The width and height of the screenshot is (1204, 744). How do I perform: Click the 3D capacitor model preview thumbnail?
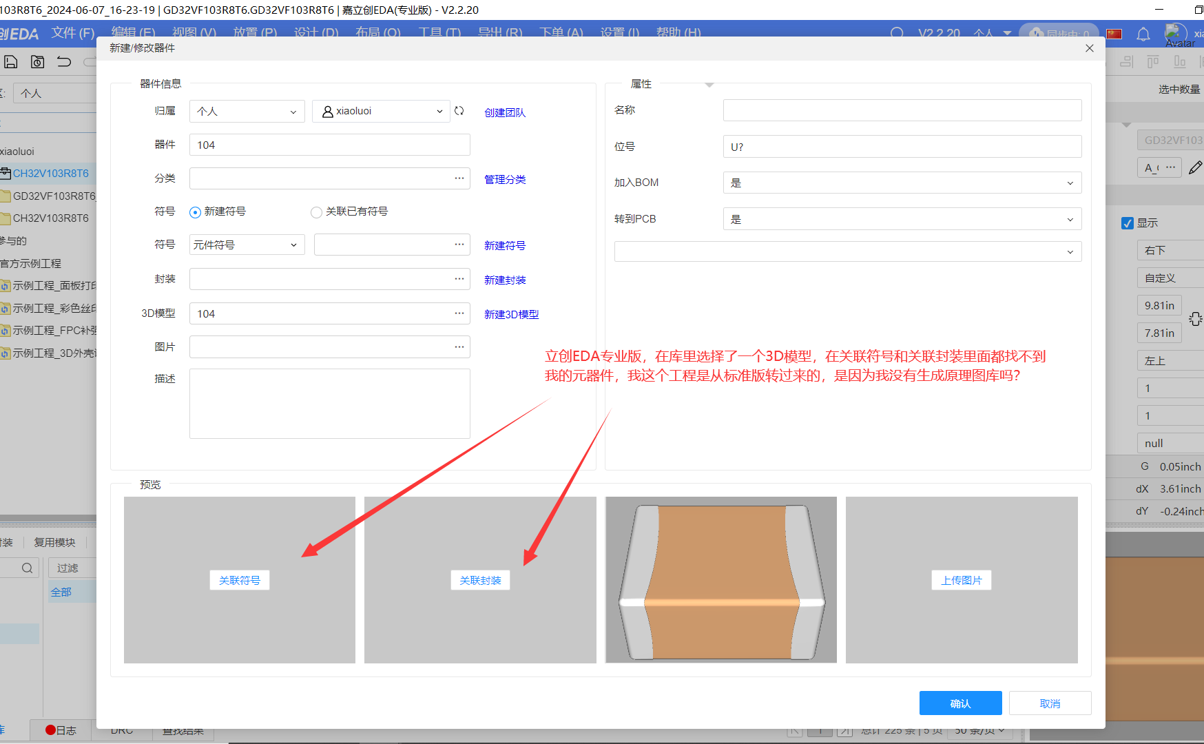[720, 580]
